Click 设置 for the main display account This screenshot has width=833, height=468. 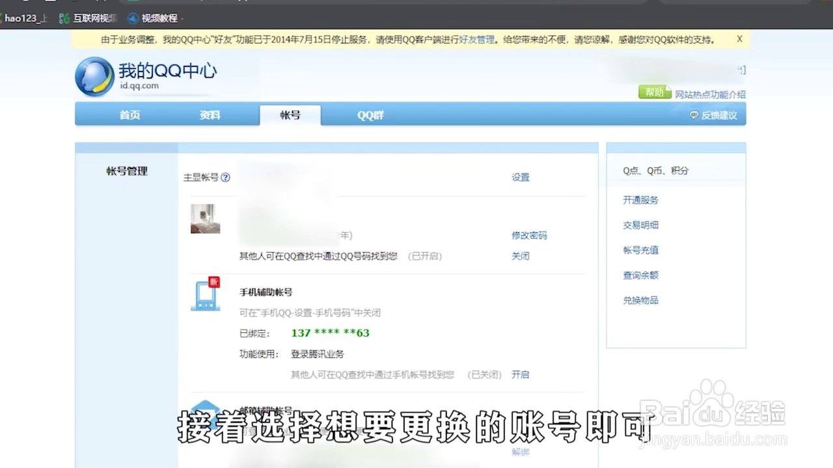pos(521,177)
